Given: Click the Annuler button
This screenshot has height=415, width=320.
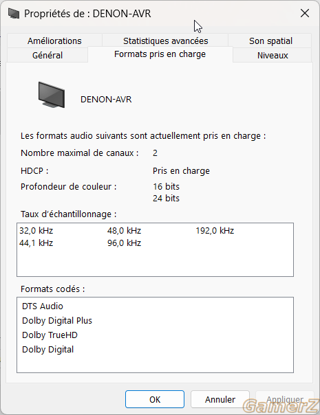Looking at the screenshot, I should click(220, 399).
